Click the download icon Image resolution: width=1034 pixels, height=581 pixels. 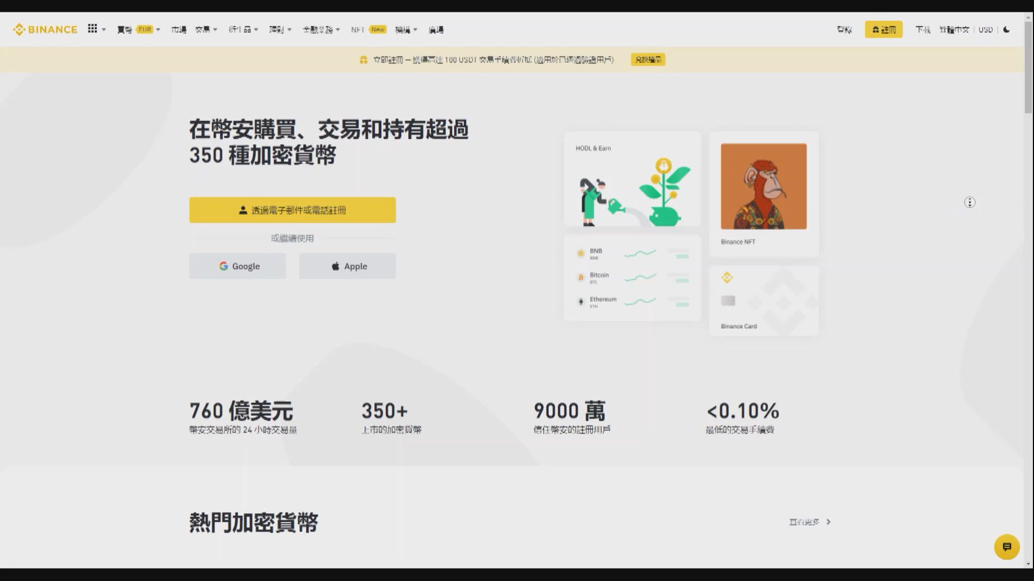click(x=923, y=29)
